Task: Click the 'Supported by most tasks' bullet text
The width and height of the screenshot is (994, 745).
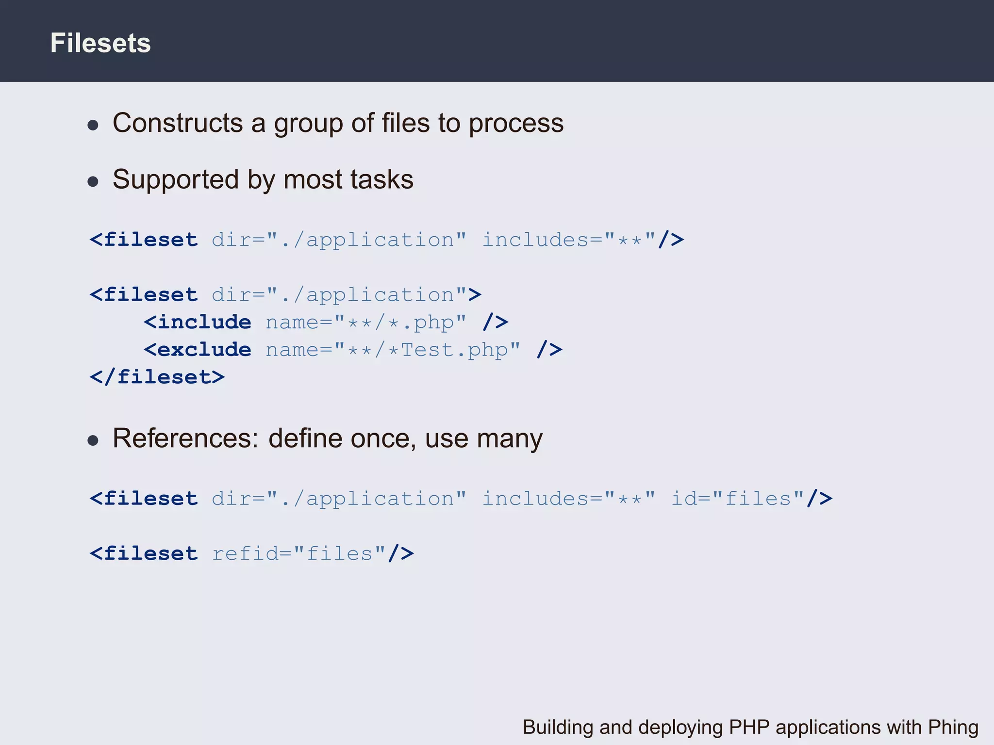Action: pyautogui.click(x=263, y=179)
